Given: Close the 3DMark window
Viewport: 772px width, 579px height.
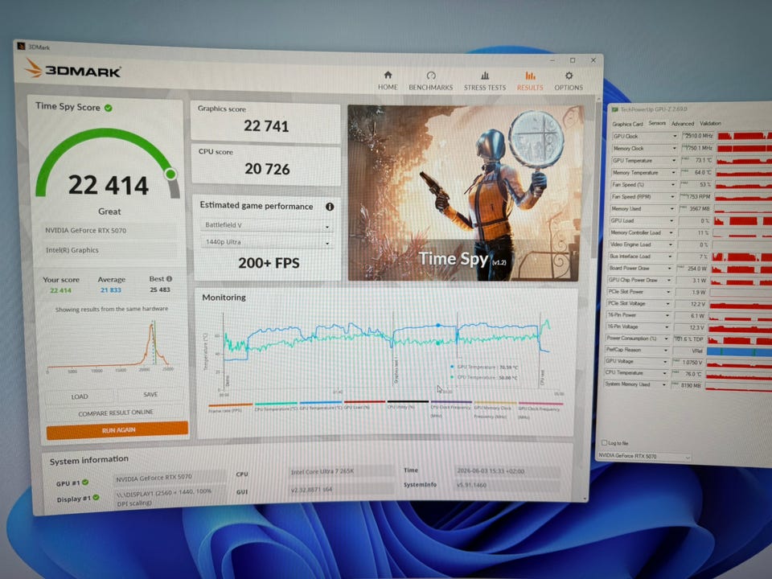Looking at the screenshot, I should 593,60.
